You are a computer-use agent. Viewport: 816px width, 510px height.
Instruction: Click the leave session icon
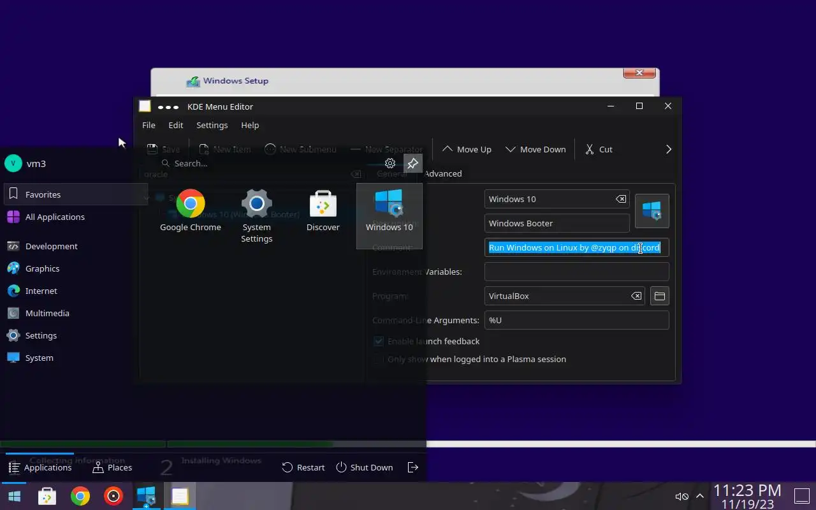(x=413, y=467)
